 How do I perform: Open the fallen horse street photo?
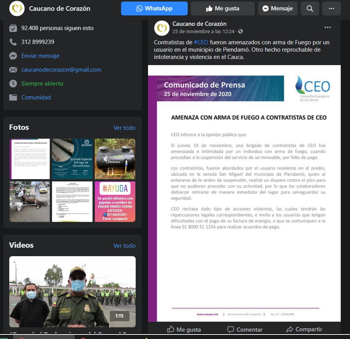point(30,201)
